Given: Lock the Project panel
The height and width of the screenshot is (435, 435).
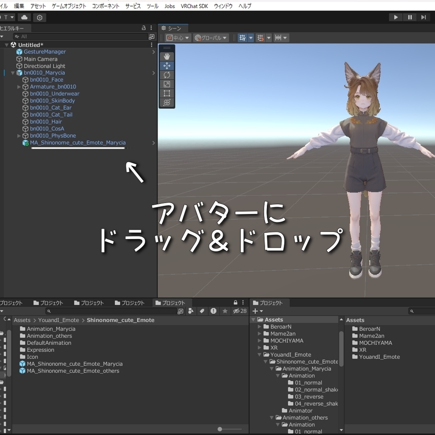Looking at the screenshot, I should [x=235, y=302].
